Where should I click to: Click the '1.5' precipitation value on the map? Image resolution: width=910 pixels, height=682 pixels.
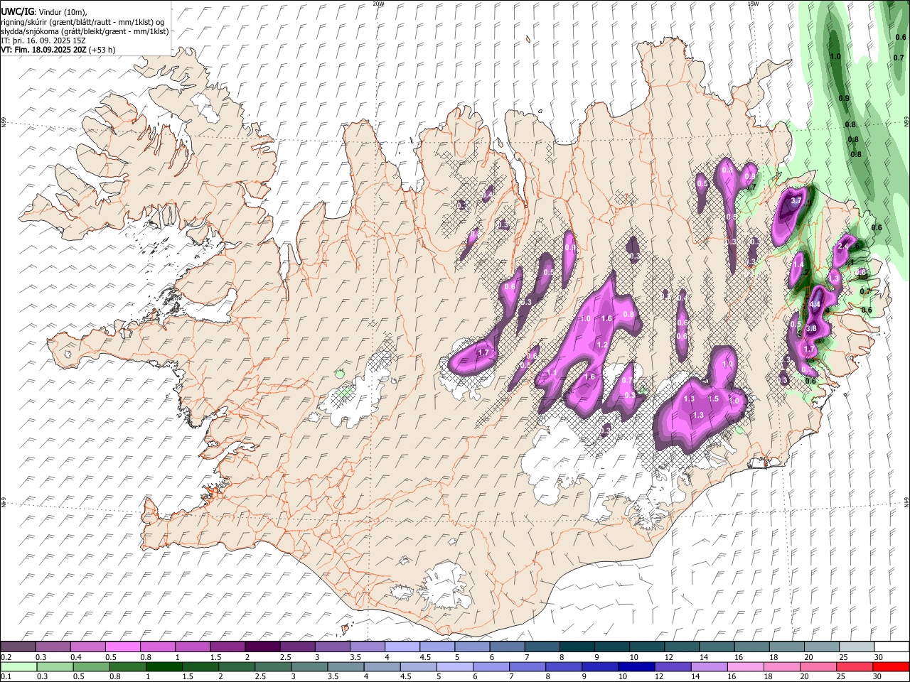tap(714, 399)
